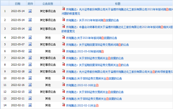Download attachment for row 8 dated 2022-02-19
173x109 pixels.
30,65
